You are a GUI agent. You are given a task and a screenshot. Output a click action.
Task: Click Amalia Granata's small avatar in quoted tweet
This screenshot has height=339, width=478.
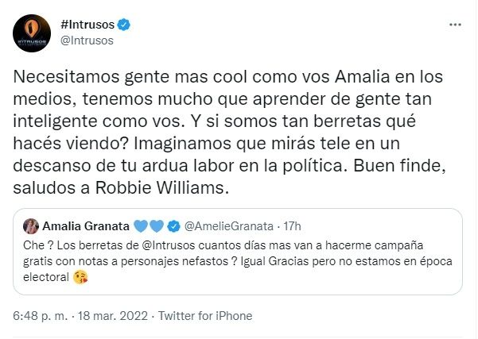tap(33, 225)
